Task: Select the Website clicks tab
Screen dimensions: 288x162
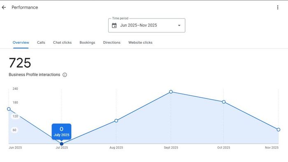Action: [140, 42]
